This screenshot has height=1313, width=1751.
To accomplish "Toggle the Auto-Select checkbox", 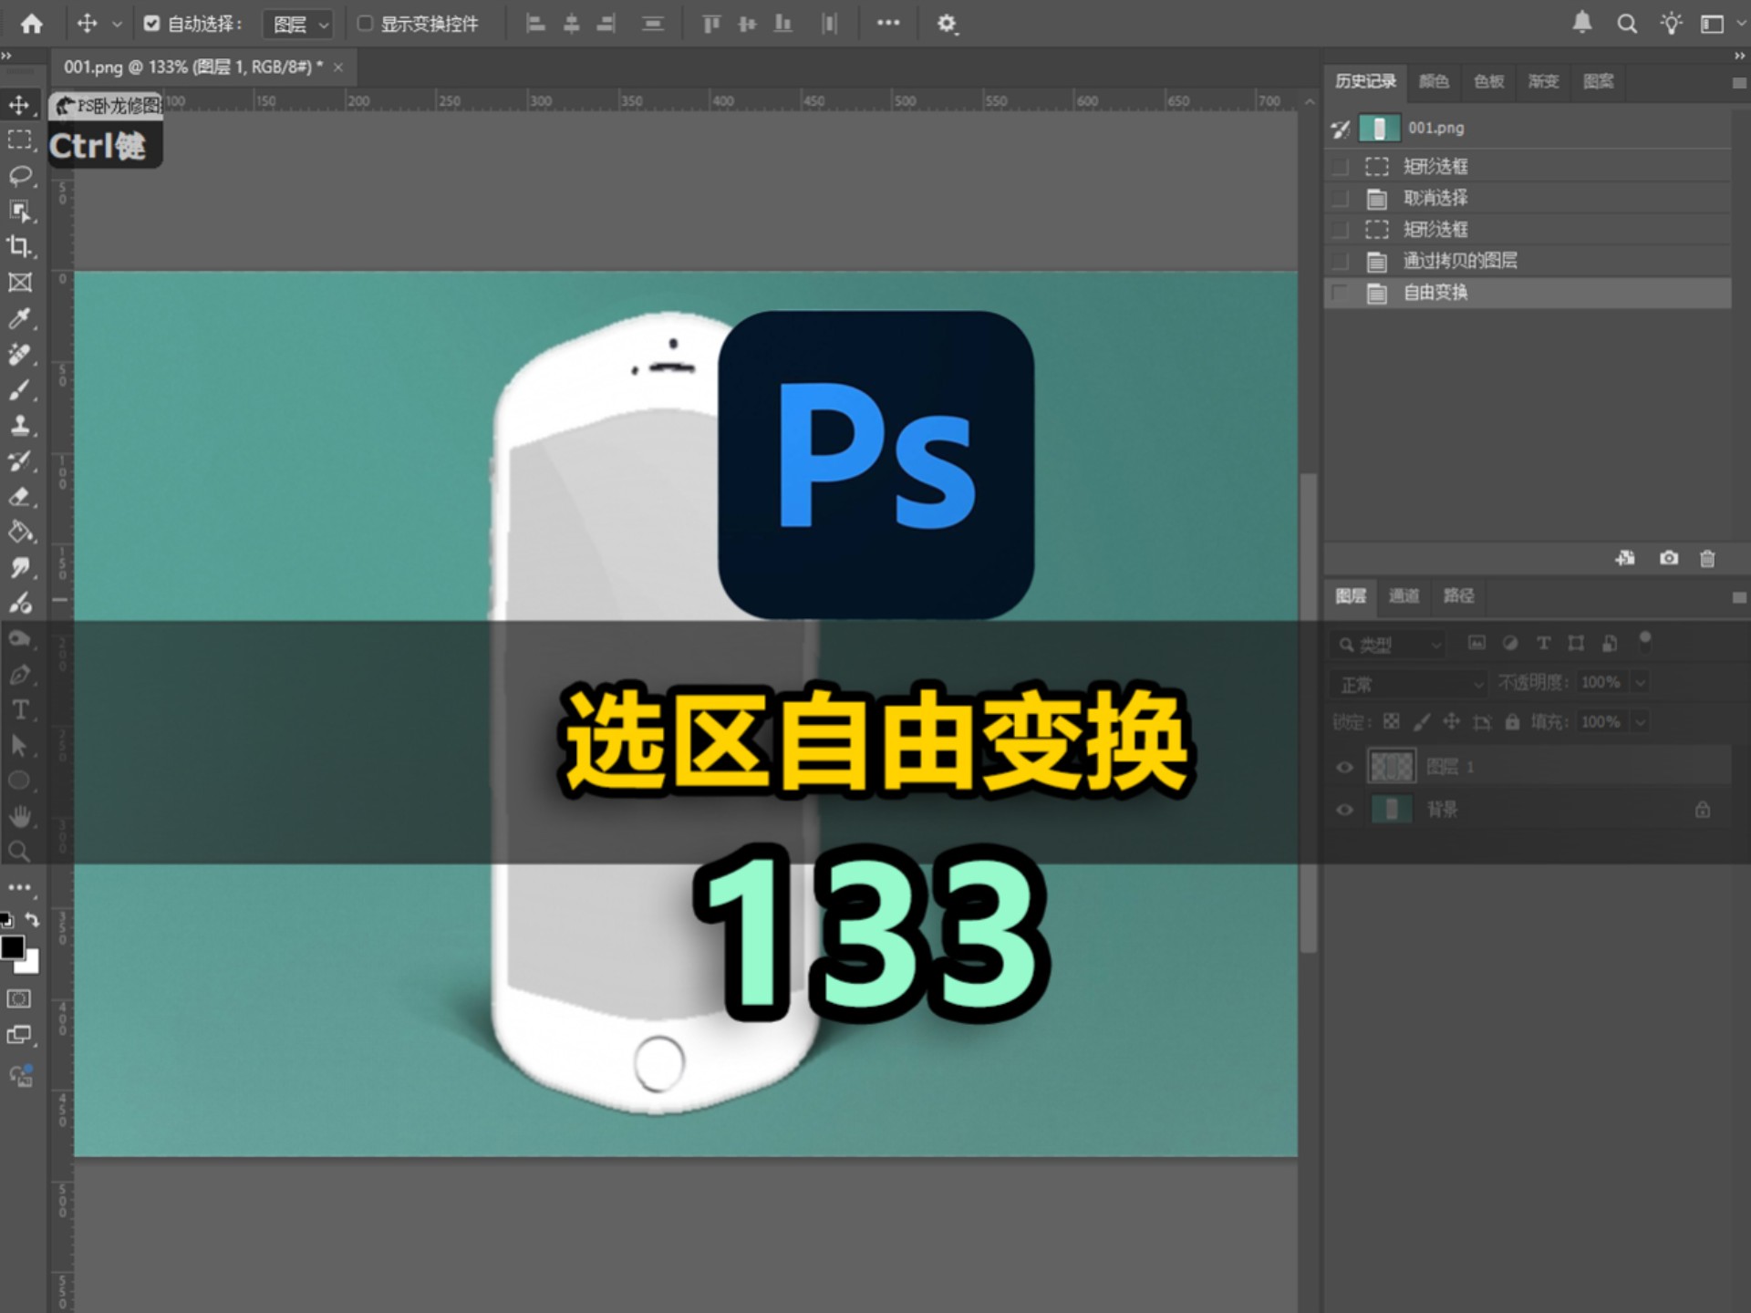I will tap(151, 24).
